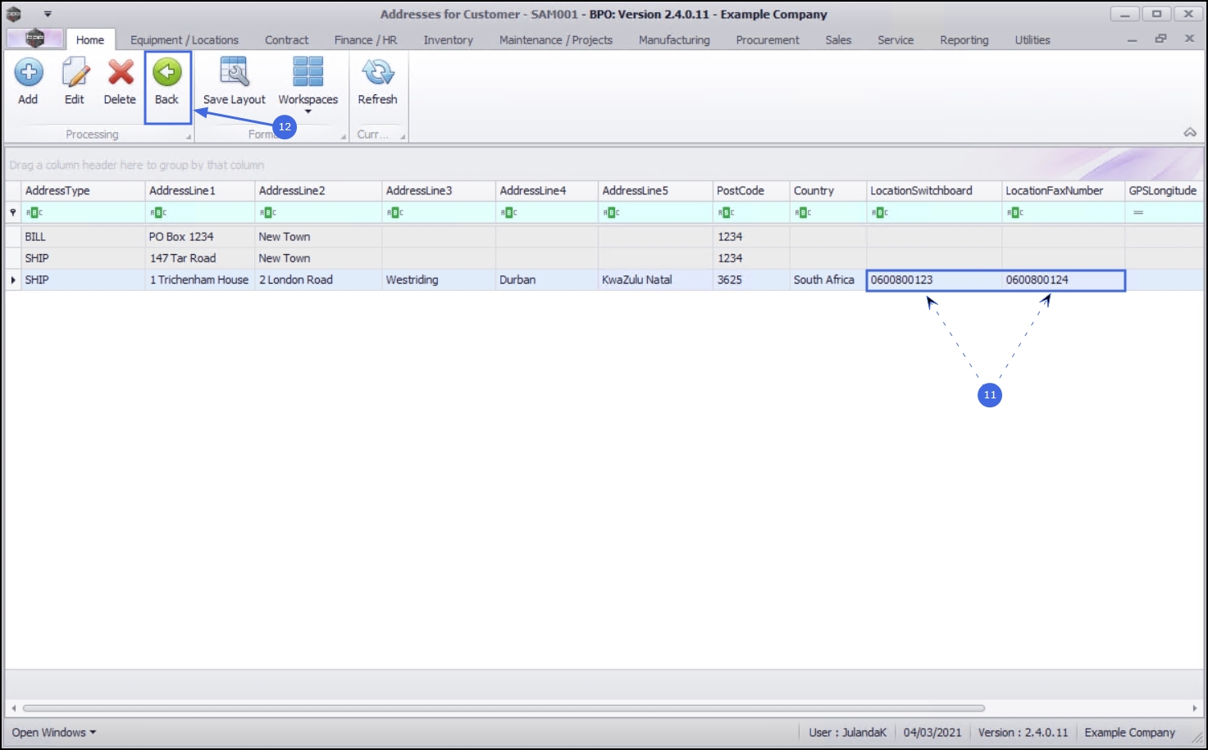1208x750 pixels.
Task: Click the Country column header
Action: pyautogui.click(x=828, y=190)
